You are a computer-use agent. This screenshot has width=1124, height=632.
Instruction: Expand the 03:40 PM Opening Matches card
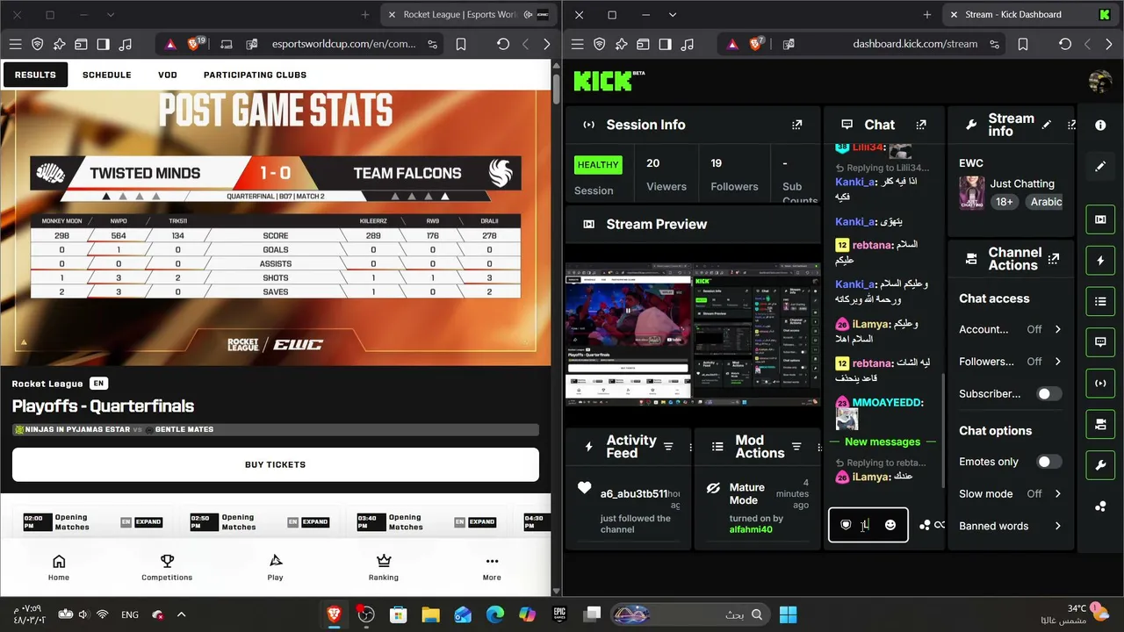pos(482,522)
